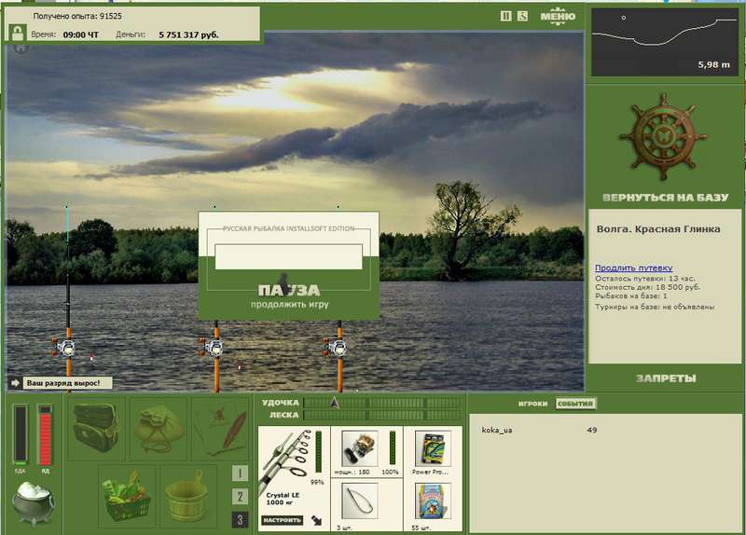Select rod slot 3
This screenshot has width=746, height=535.
pos(240,520)
